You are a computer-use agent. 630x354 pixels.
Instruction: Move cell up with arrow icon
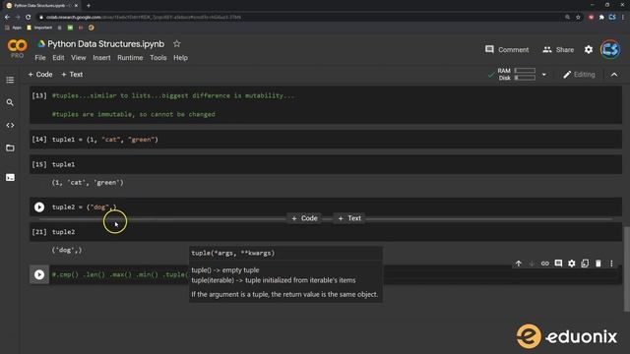point(519,264)
